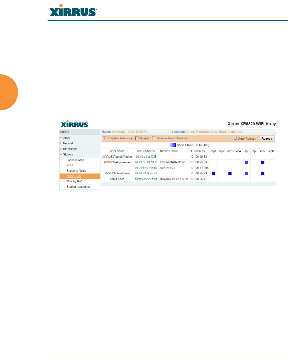The width and height of the screenshot is (288, 359).
Task: Click the iap8 column header
Action: [271, 151]
